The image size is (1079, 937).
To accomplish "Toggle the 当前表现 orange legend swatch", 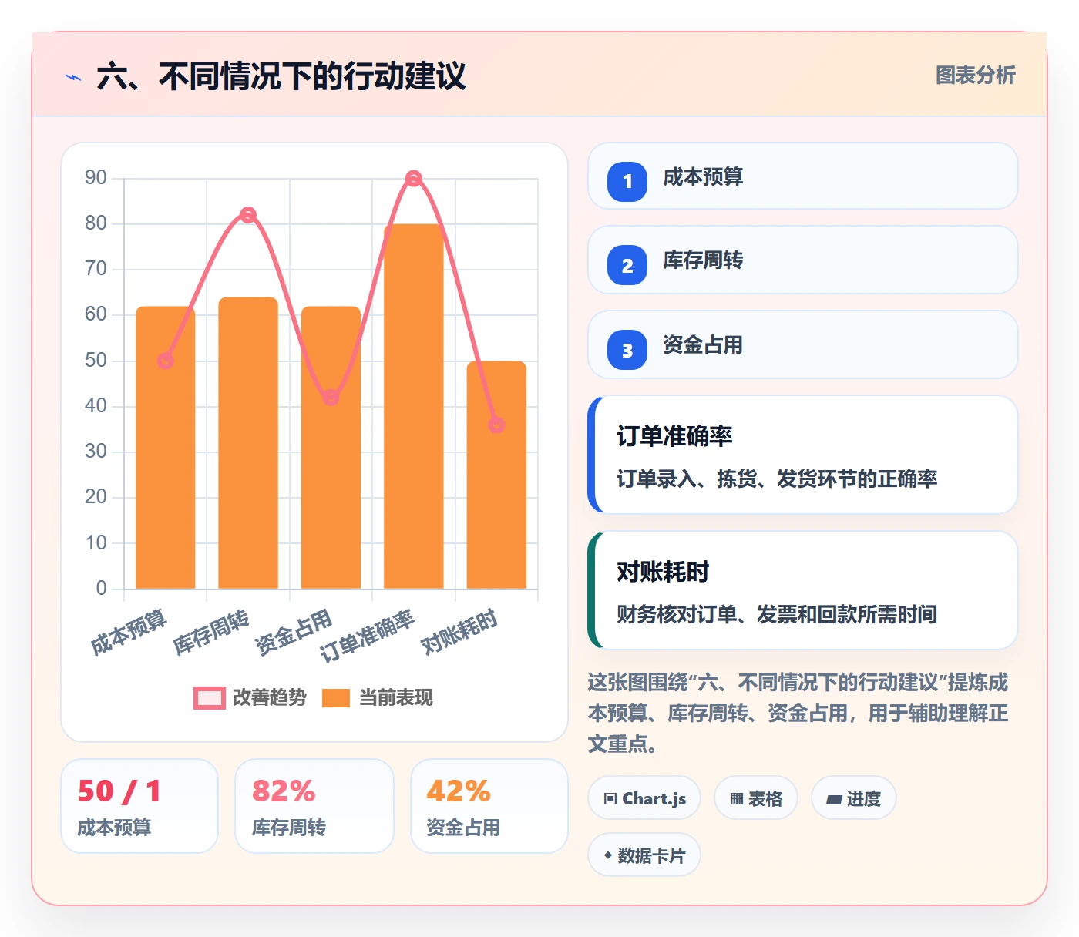I will pyautogui.click(x=336, y=697).
